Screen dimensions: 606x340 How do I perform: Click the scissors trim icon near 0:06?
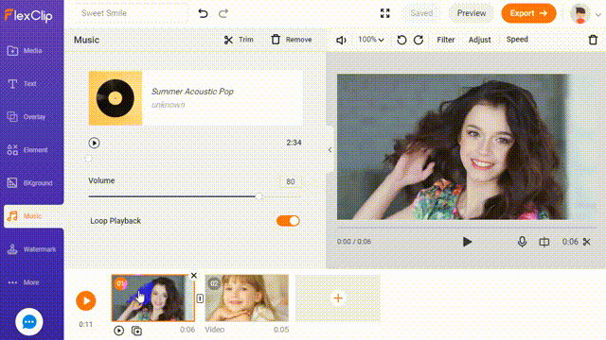(x=587, y=242)
